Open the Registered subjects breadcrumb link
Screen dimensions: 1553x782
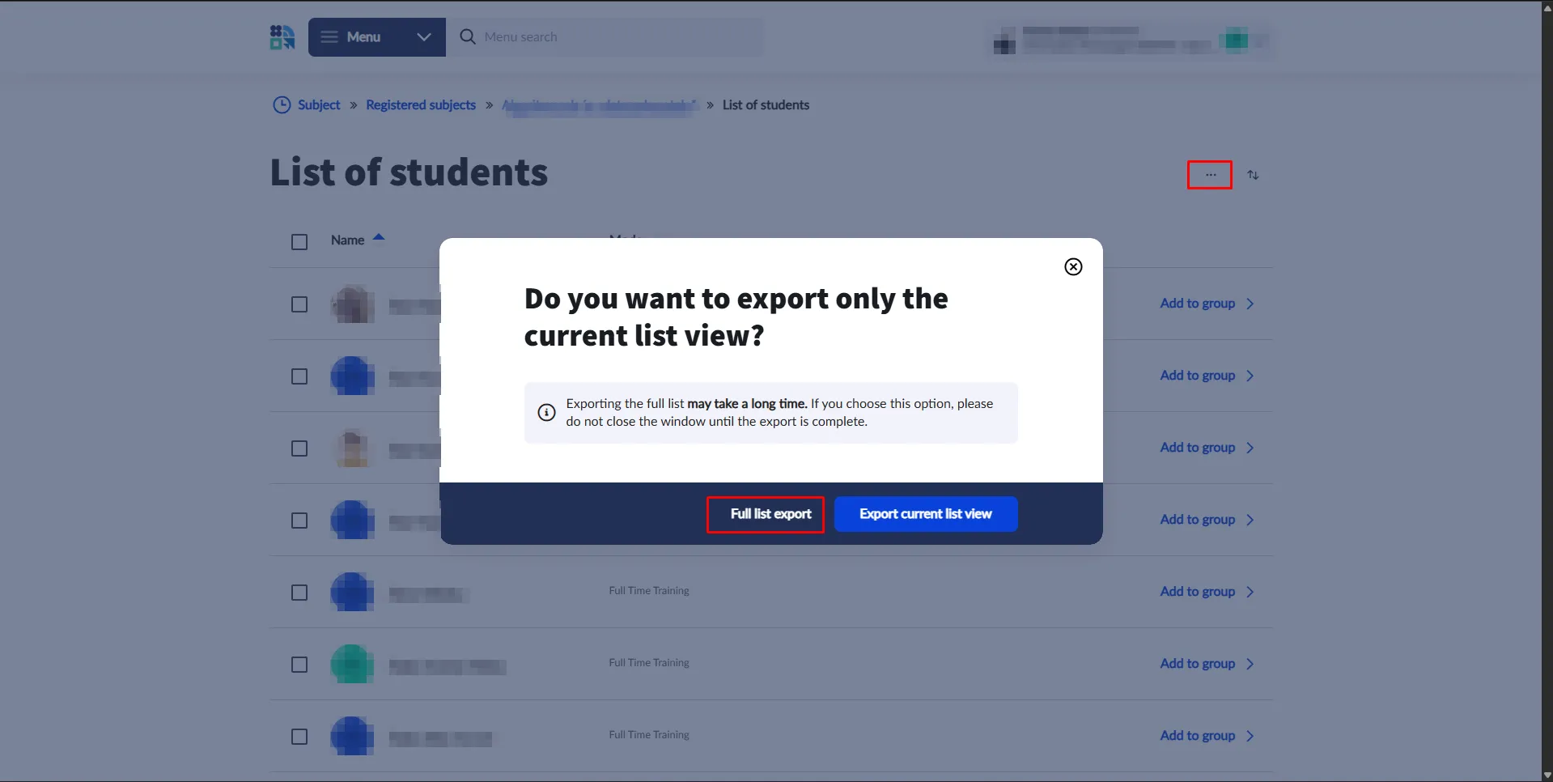coord(421,105)
